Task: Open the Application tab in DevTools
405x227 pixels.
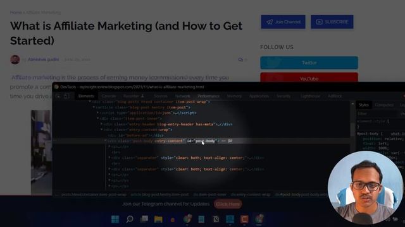Action: pos(259,96)
